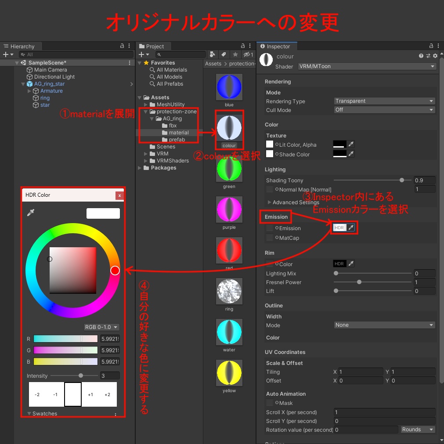Click the plus icon to create new object

5,54
